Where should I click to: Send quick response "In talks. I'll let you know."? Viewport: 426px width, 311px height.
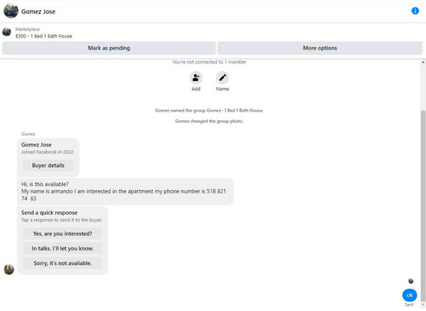point(62,248)
